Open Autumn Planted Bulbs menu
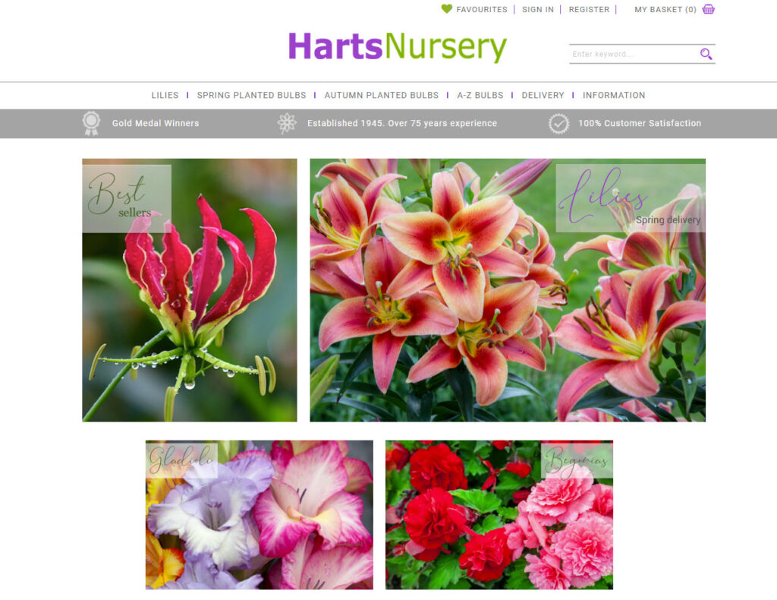777x600 pixels. click(382, 95)
